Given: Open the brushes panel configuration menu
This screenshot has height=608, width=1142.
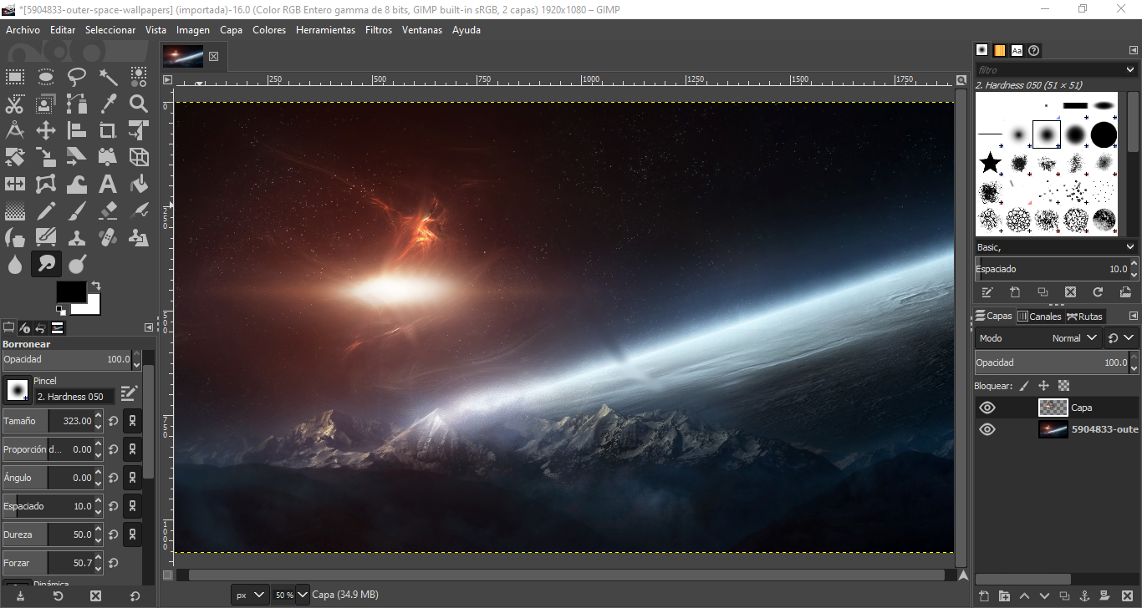Looking at the screenshot, I should pos(1134,50).
